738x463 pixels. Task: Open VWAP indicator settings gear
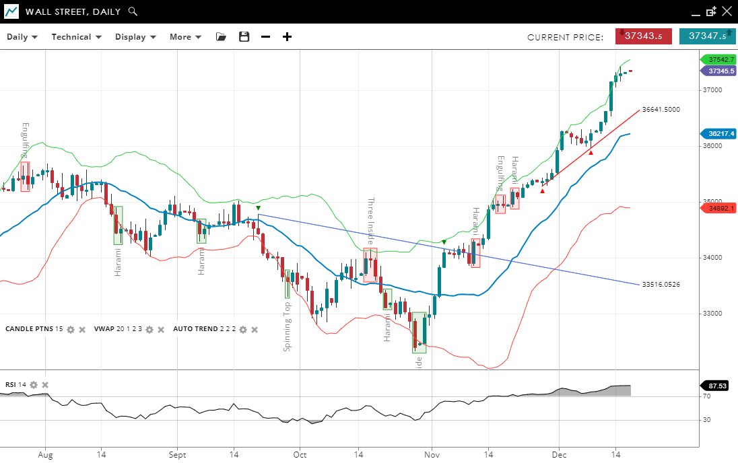pos(149,330)
